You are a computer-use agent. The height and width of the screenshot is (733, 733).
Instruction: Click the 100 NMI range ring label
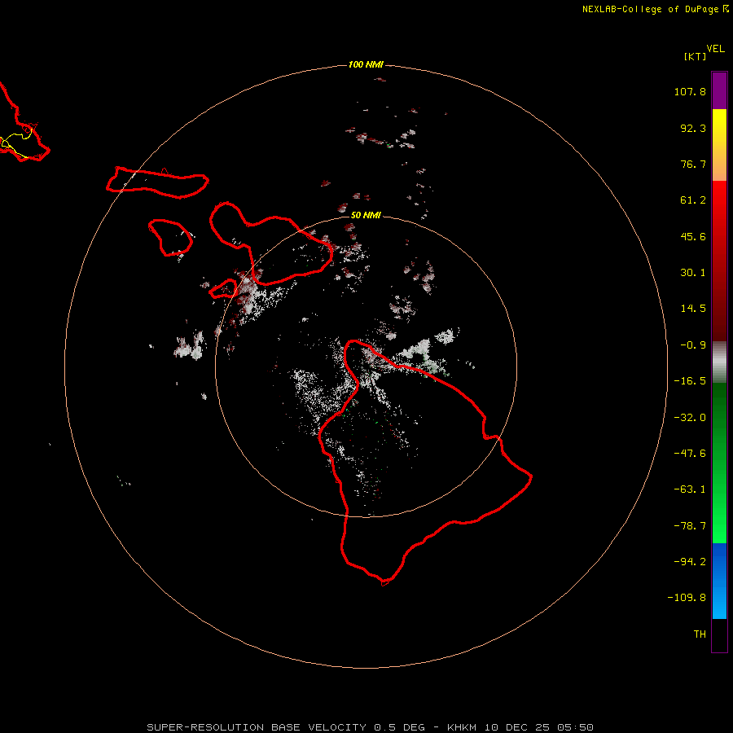click(x=366, y=64)
